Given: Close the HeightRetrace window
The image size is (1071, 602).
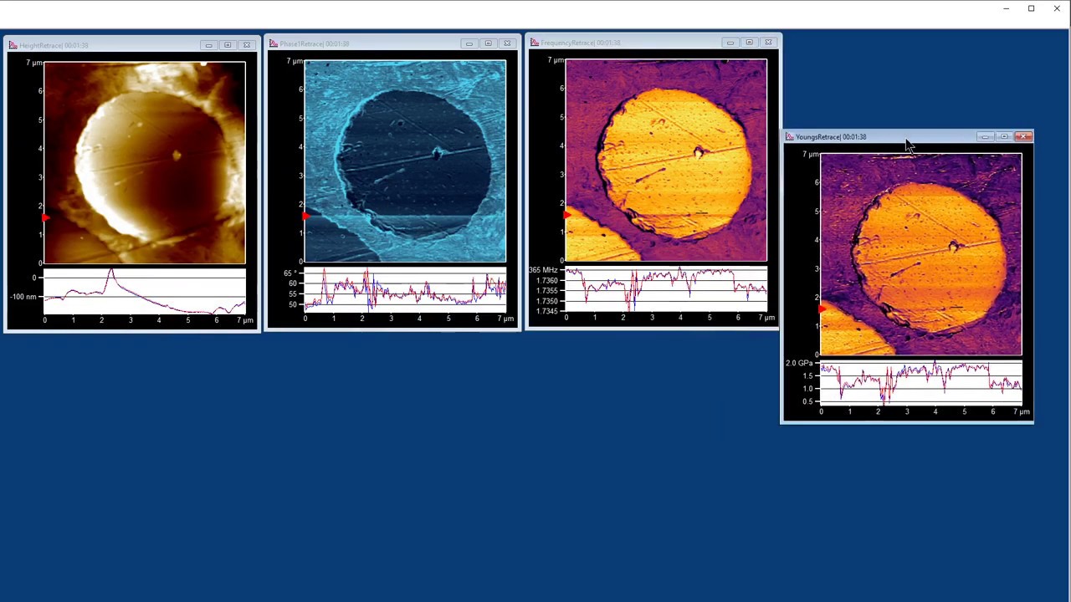Looking at the screenshot, I should tap(247, 45).
